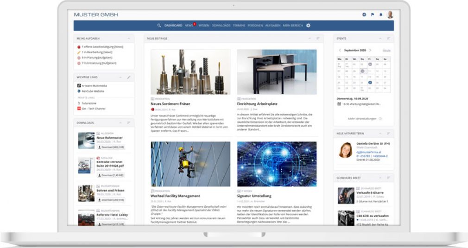468x248 pixels.
Task: Click the pencil icon beside 1 in Bearbeitung
Action: pos(79,52)
